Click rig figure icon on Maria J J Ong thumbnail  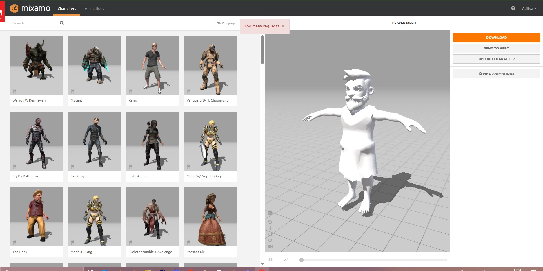72,243
